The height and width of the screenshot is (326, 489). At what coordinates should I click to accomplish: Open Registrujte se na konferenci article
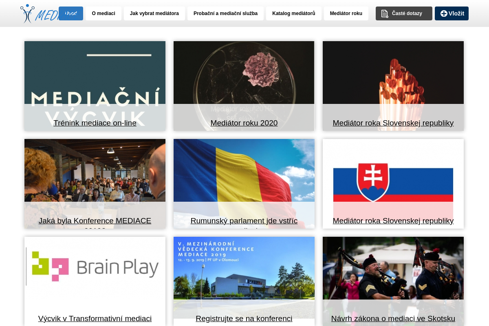click(x=244, y=318)
